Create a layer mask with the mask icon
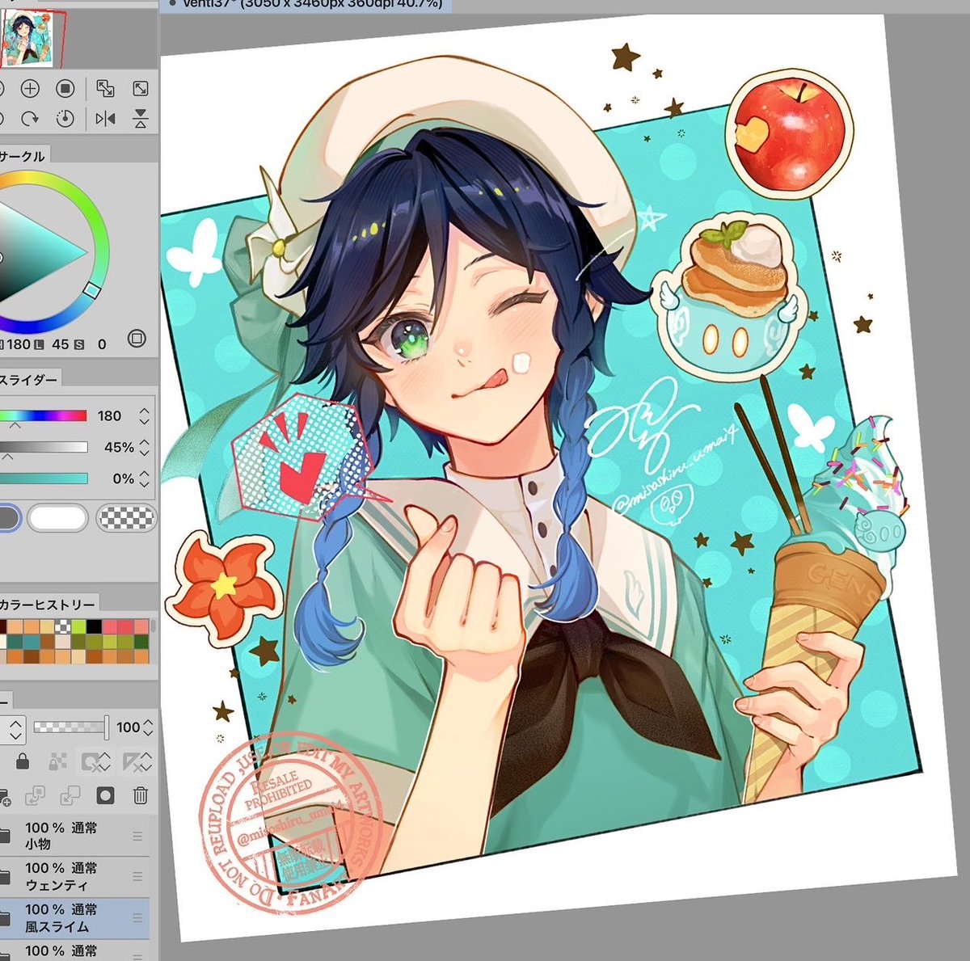 click(105, 796)
